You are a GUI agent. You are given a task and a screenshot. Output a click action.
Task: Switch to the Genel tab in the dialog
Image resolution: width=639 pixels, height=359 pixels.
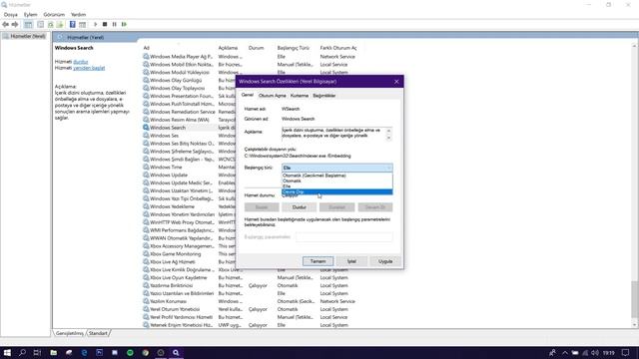coord(248,95)
